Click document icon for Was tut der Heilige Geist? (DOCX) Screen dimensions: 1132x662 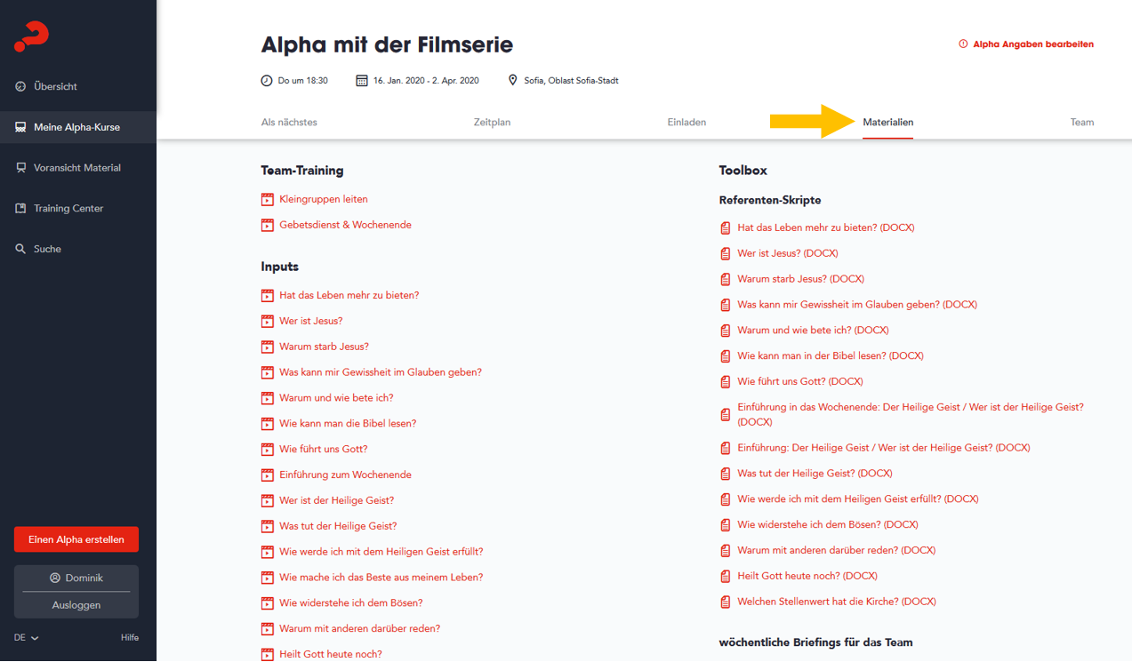click(x=726, y=475)
